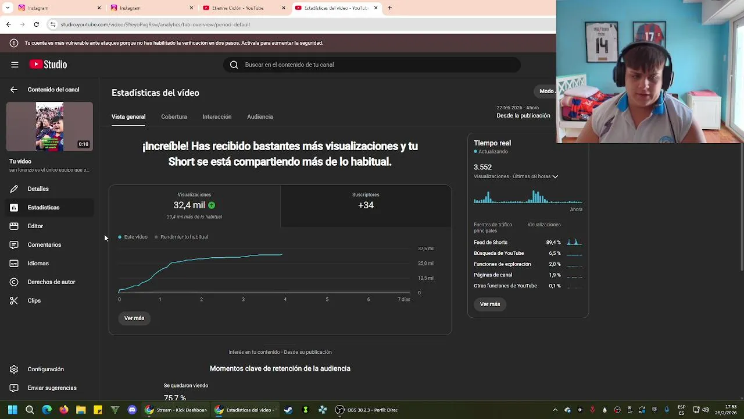
Task: Close the Estadísticas del vídeo browser tab
Action: point(375,8)
